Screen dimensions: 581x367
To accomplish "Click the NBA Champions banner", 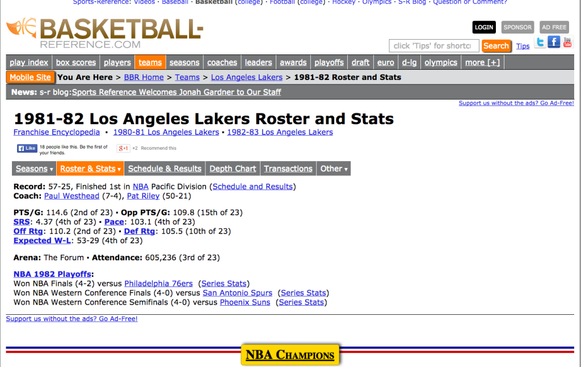I will pyautogui.click(x=290, y=355).
